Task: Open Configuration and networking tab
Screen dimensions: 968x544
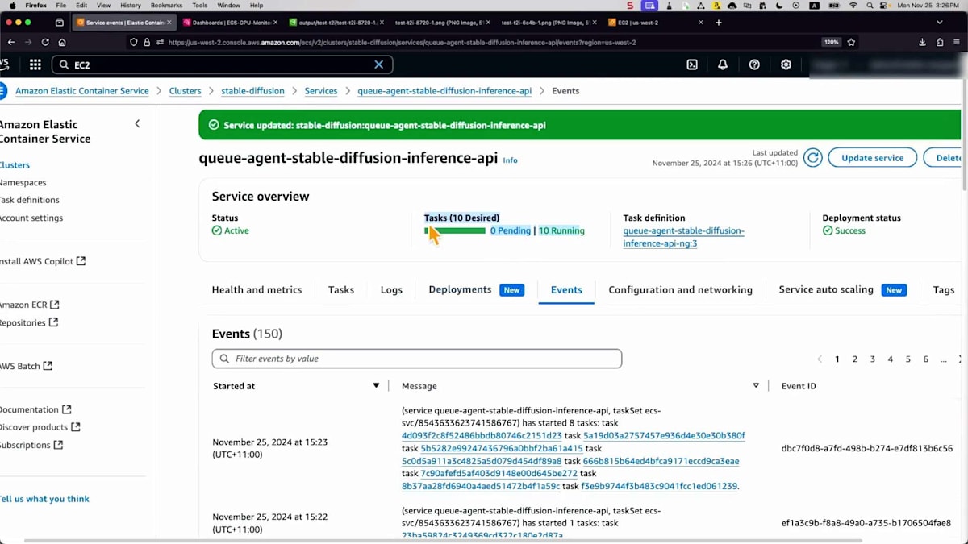Action: (680, 289)
